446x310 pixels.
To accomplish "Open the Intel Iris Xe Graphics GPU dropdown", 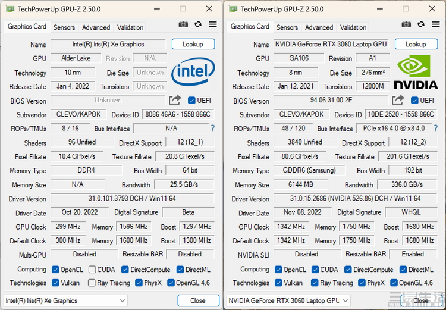I will coord(65,300).
